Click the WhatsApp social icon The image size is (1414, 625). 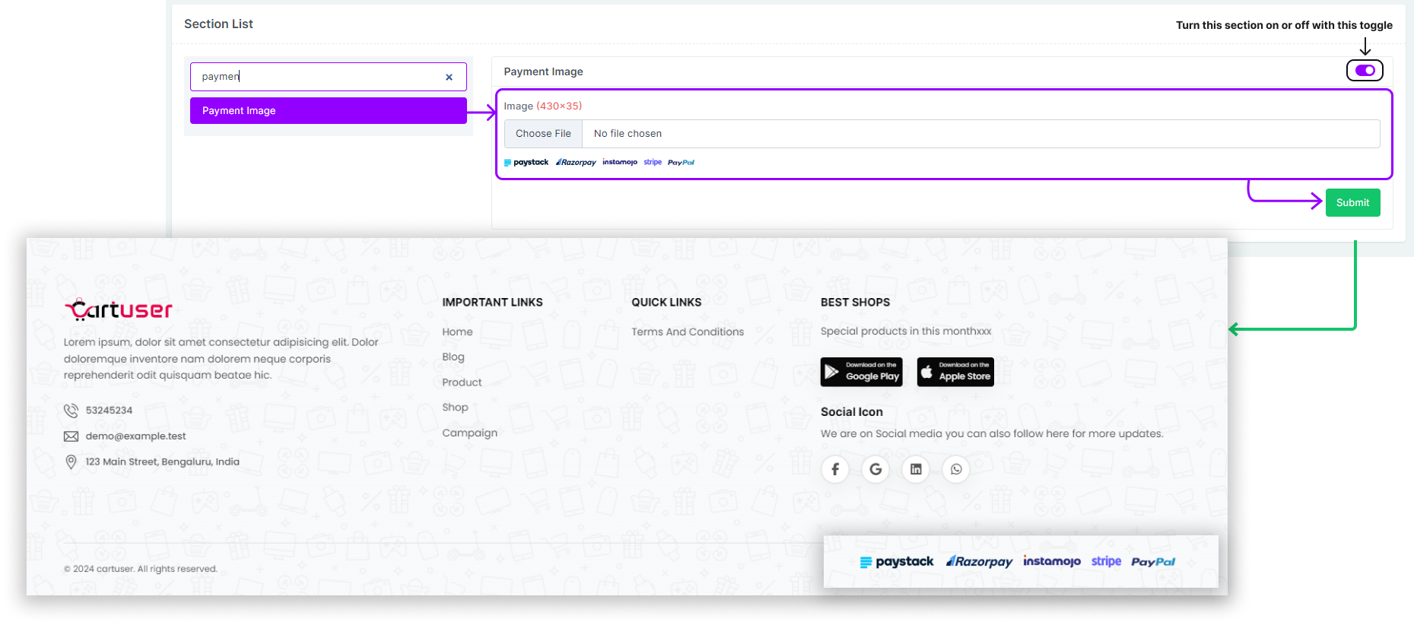956,469
